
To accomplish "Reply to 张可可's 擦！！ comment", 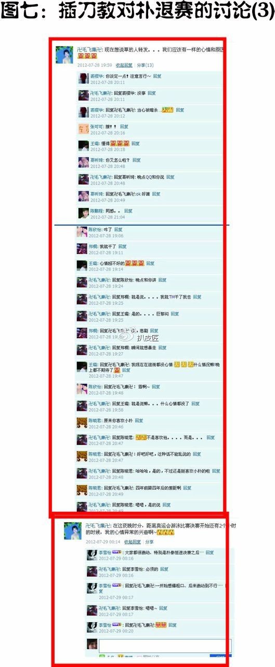I will [x=124, y=127].
